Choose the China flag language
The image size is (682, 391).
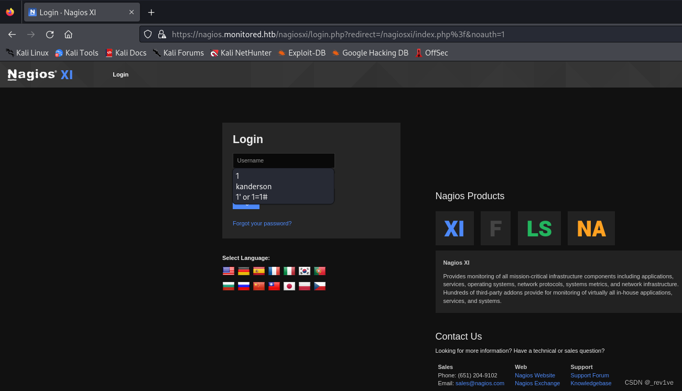tap(259, 286)
